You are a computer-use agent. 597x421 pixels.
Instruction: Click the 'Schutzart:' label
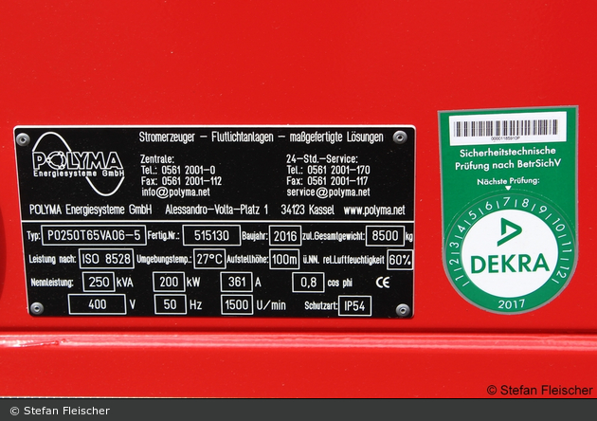pyautogui.click(x=321, y=305)
